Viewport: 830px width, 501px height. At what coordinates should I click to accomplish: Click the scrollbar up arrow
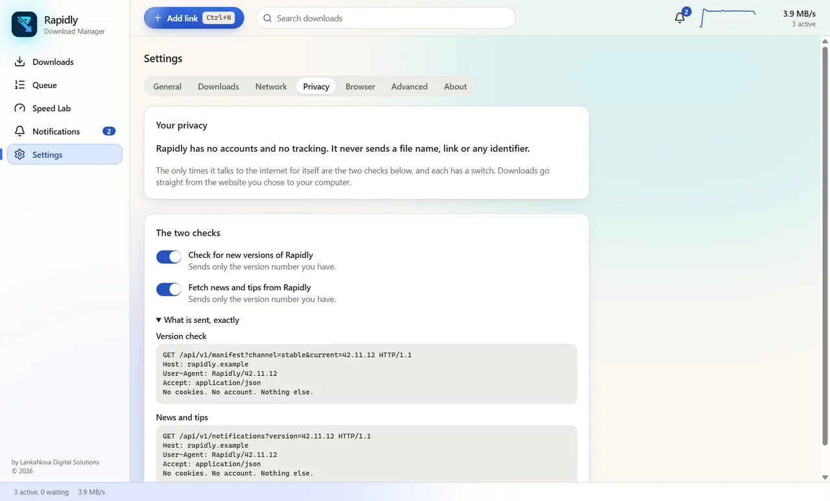click(x=825, y=41)
